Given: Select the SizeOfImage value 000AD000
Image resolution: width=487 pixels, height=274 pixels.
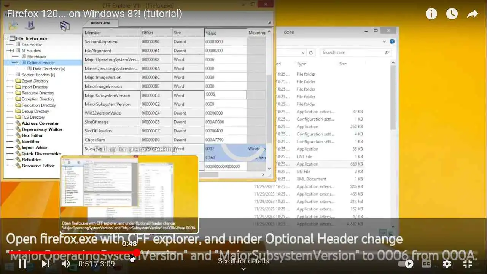Looking at the screenshot, I should [x=225, y=122].
